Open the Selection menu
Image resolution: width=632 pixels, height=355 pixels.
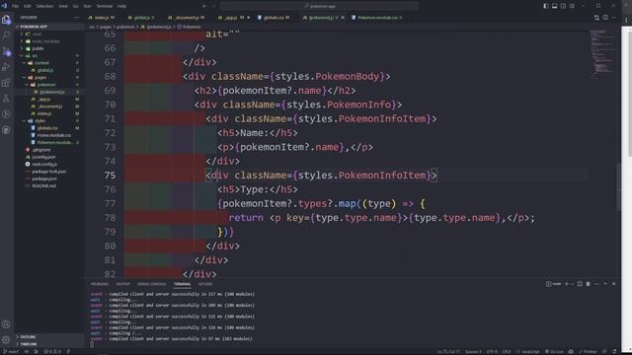click(44, 6)
